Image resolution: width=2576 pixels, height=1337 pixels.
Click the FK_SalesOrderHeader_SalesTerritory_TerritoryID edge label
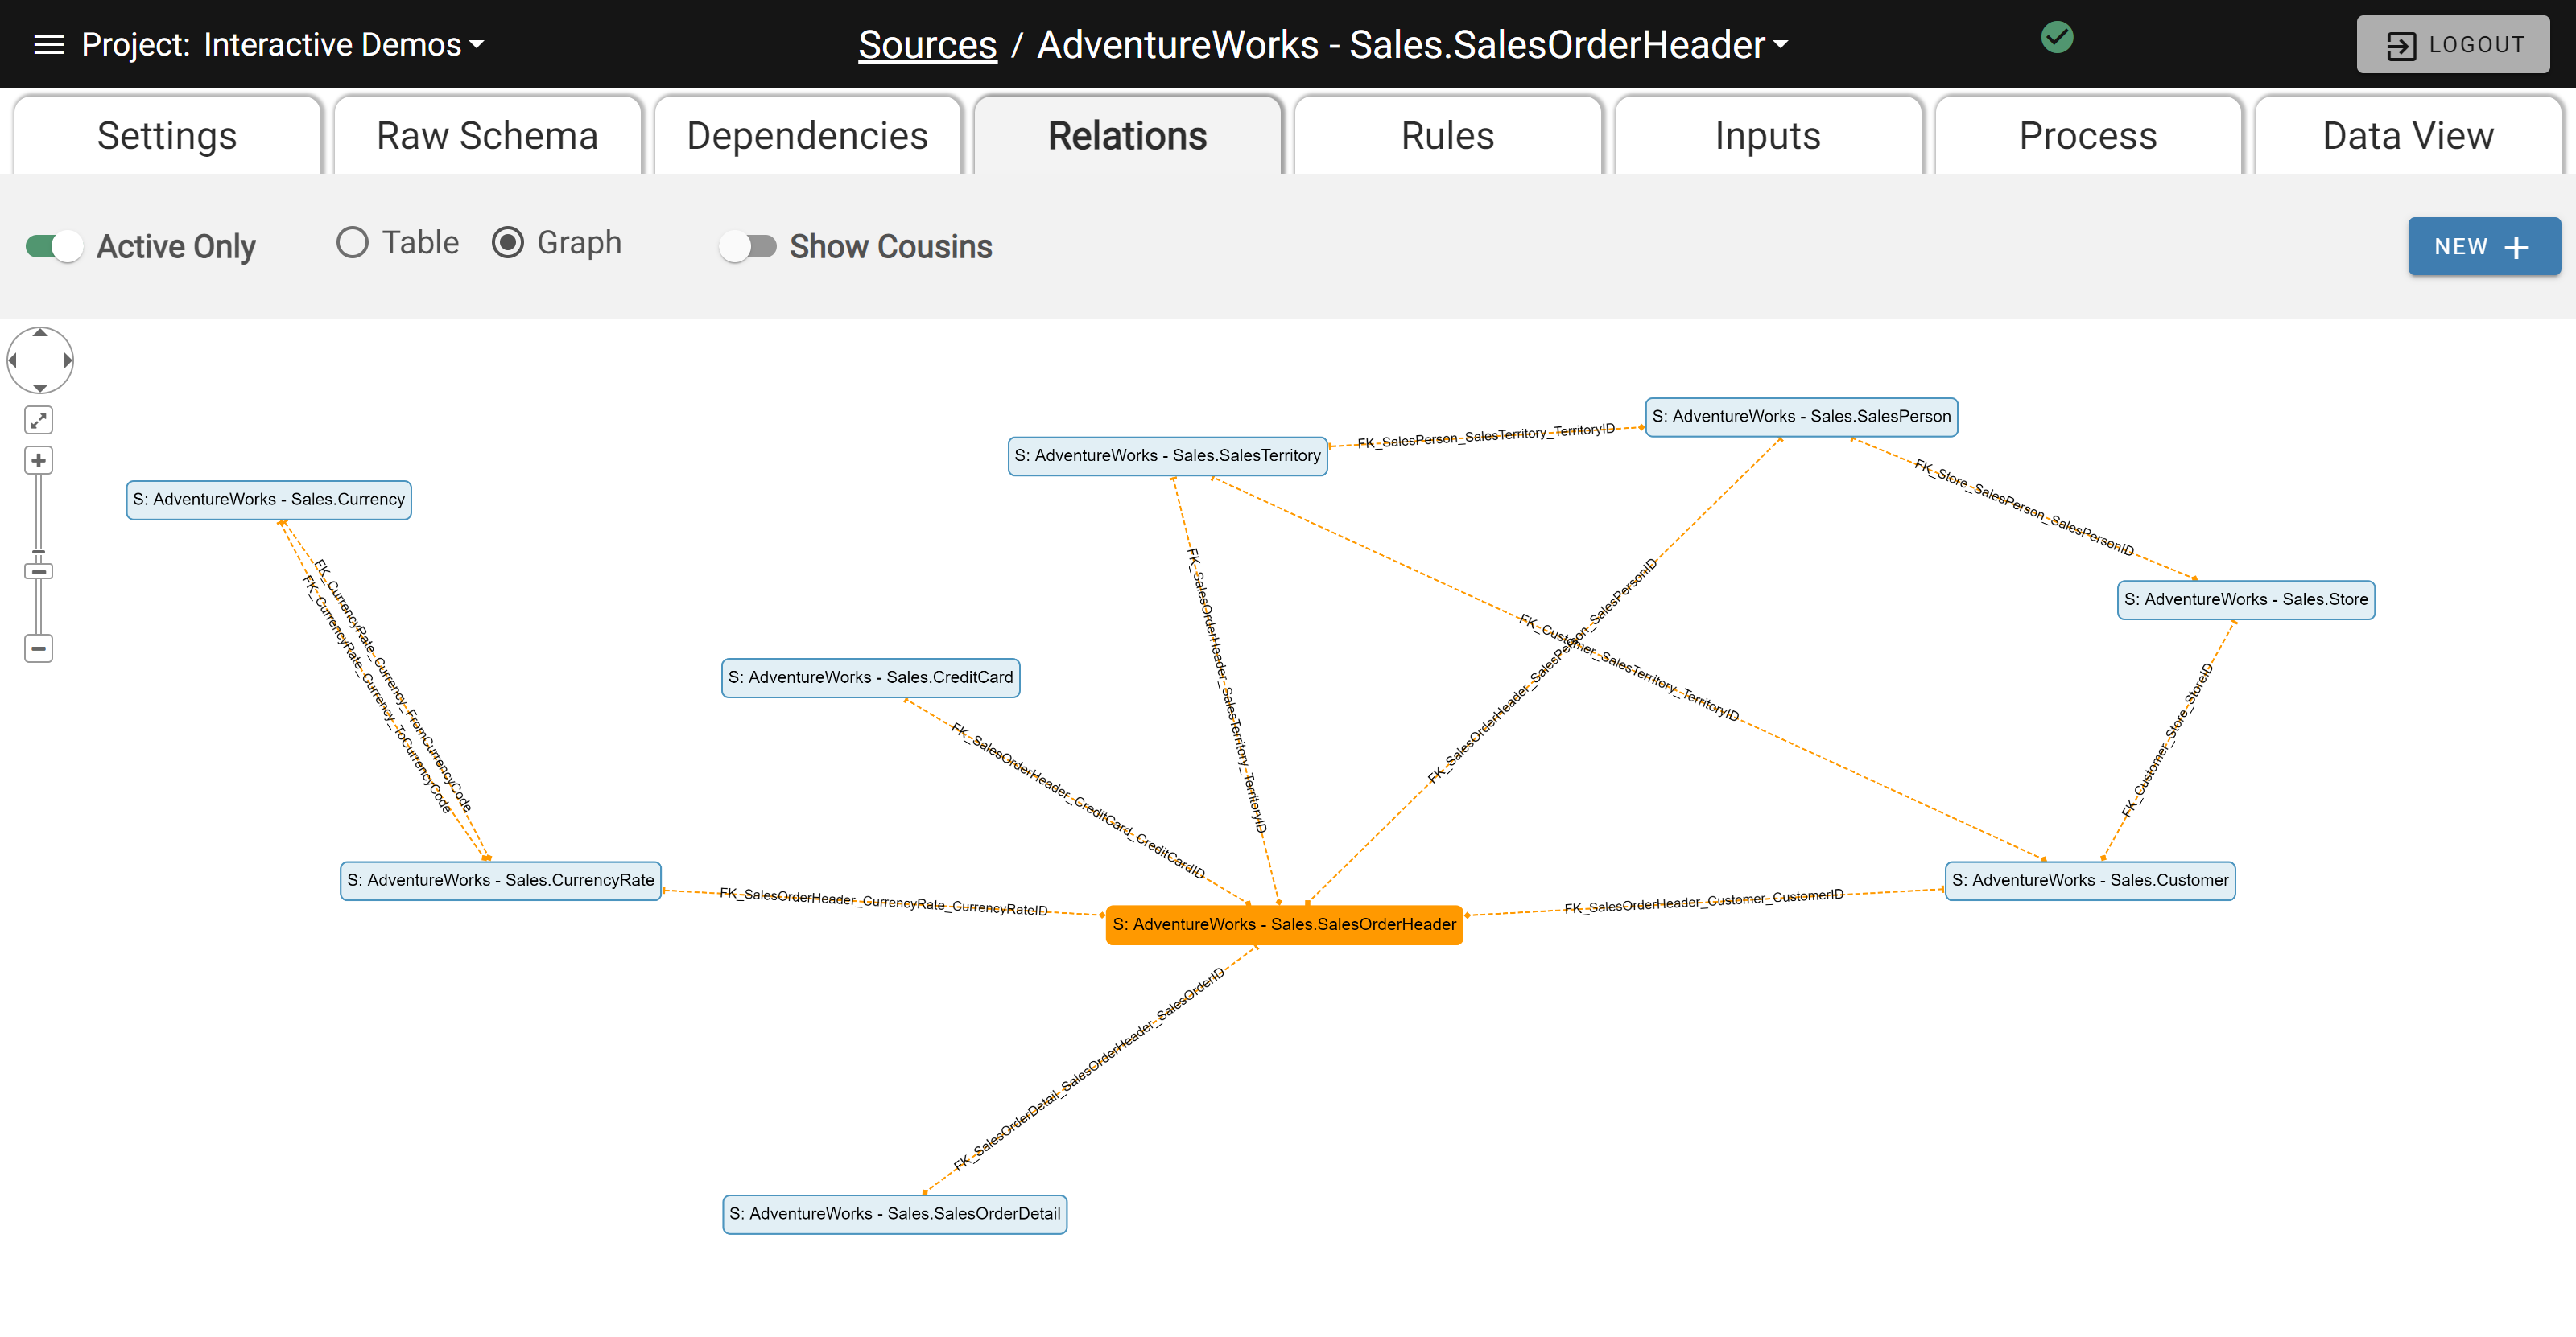point(1226,689)
